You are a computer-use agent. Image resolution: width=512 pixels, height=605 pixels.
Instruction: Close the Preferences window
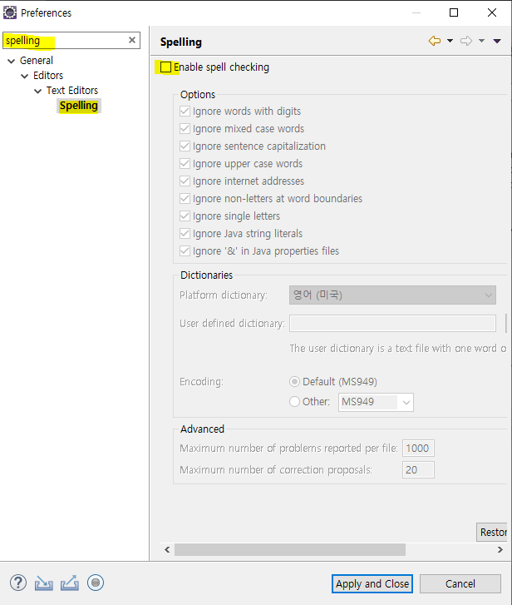(492, 12)
